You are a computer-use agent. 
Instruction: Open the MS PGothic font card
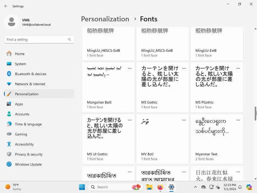tap(217, 87)
